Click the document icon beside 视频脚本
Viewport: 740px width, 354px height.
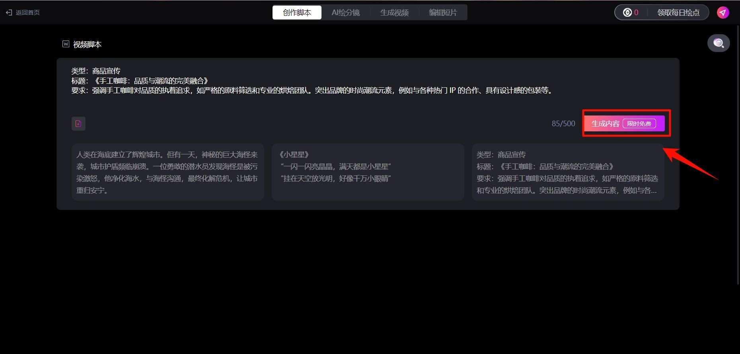66,44
